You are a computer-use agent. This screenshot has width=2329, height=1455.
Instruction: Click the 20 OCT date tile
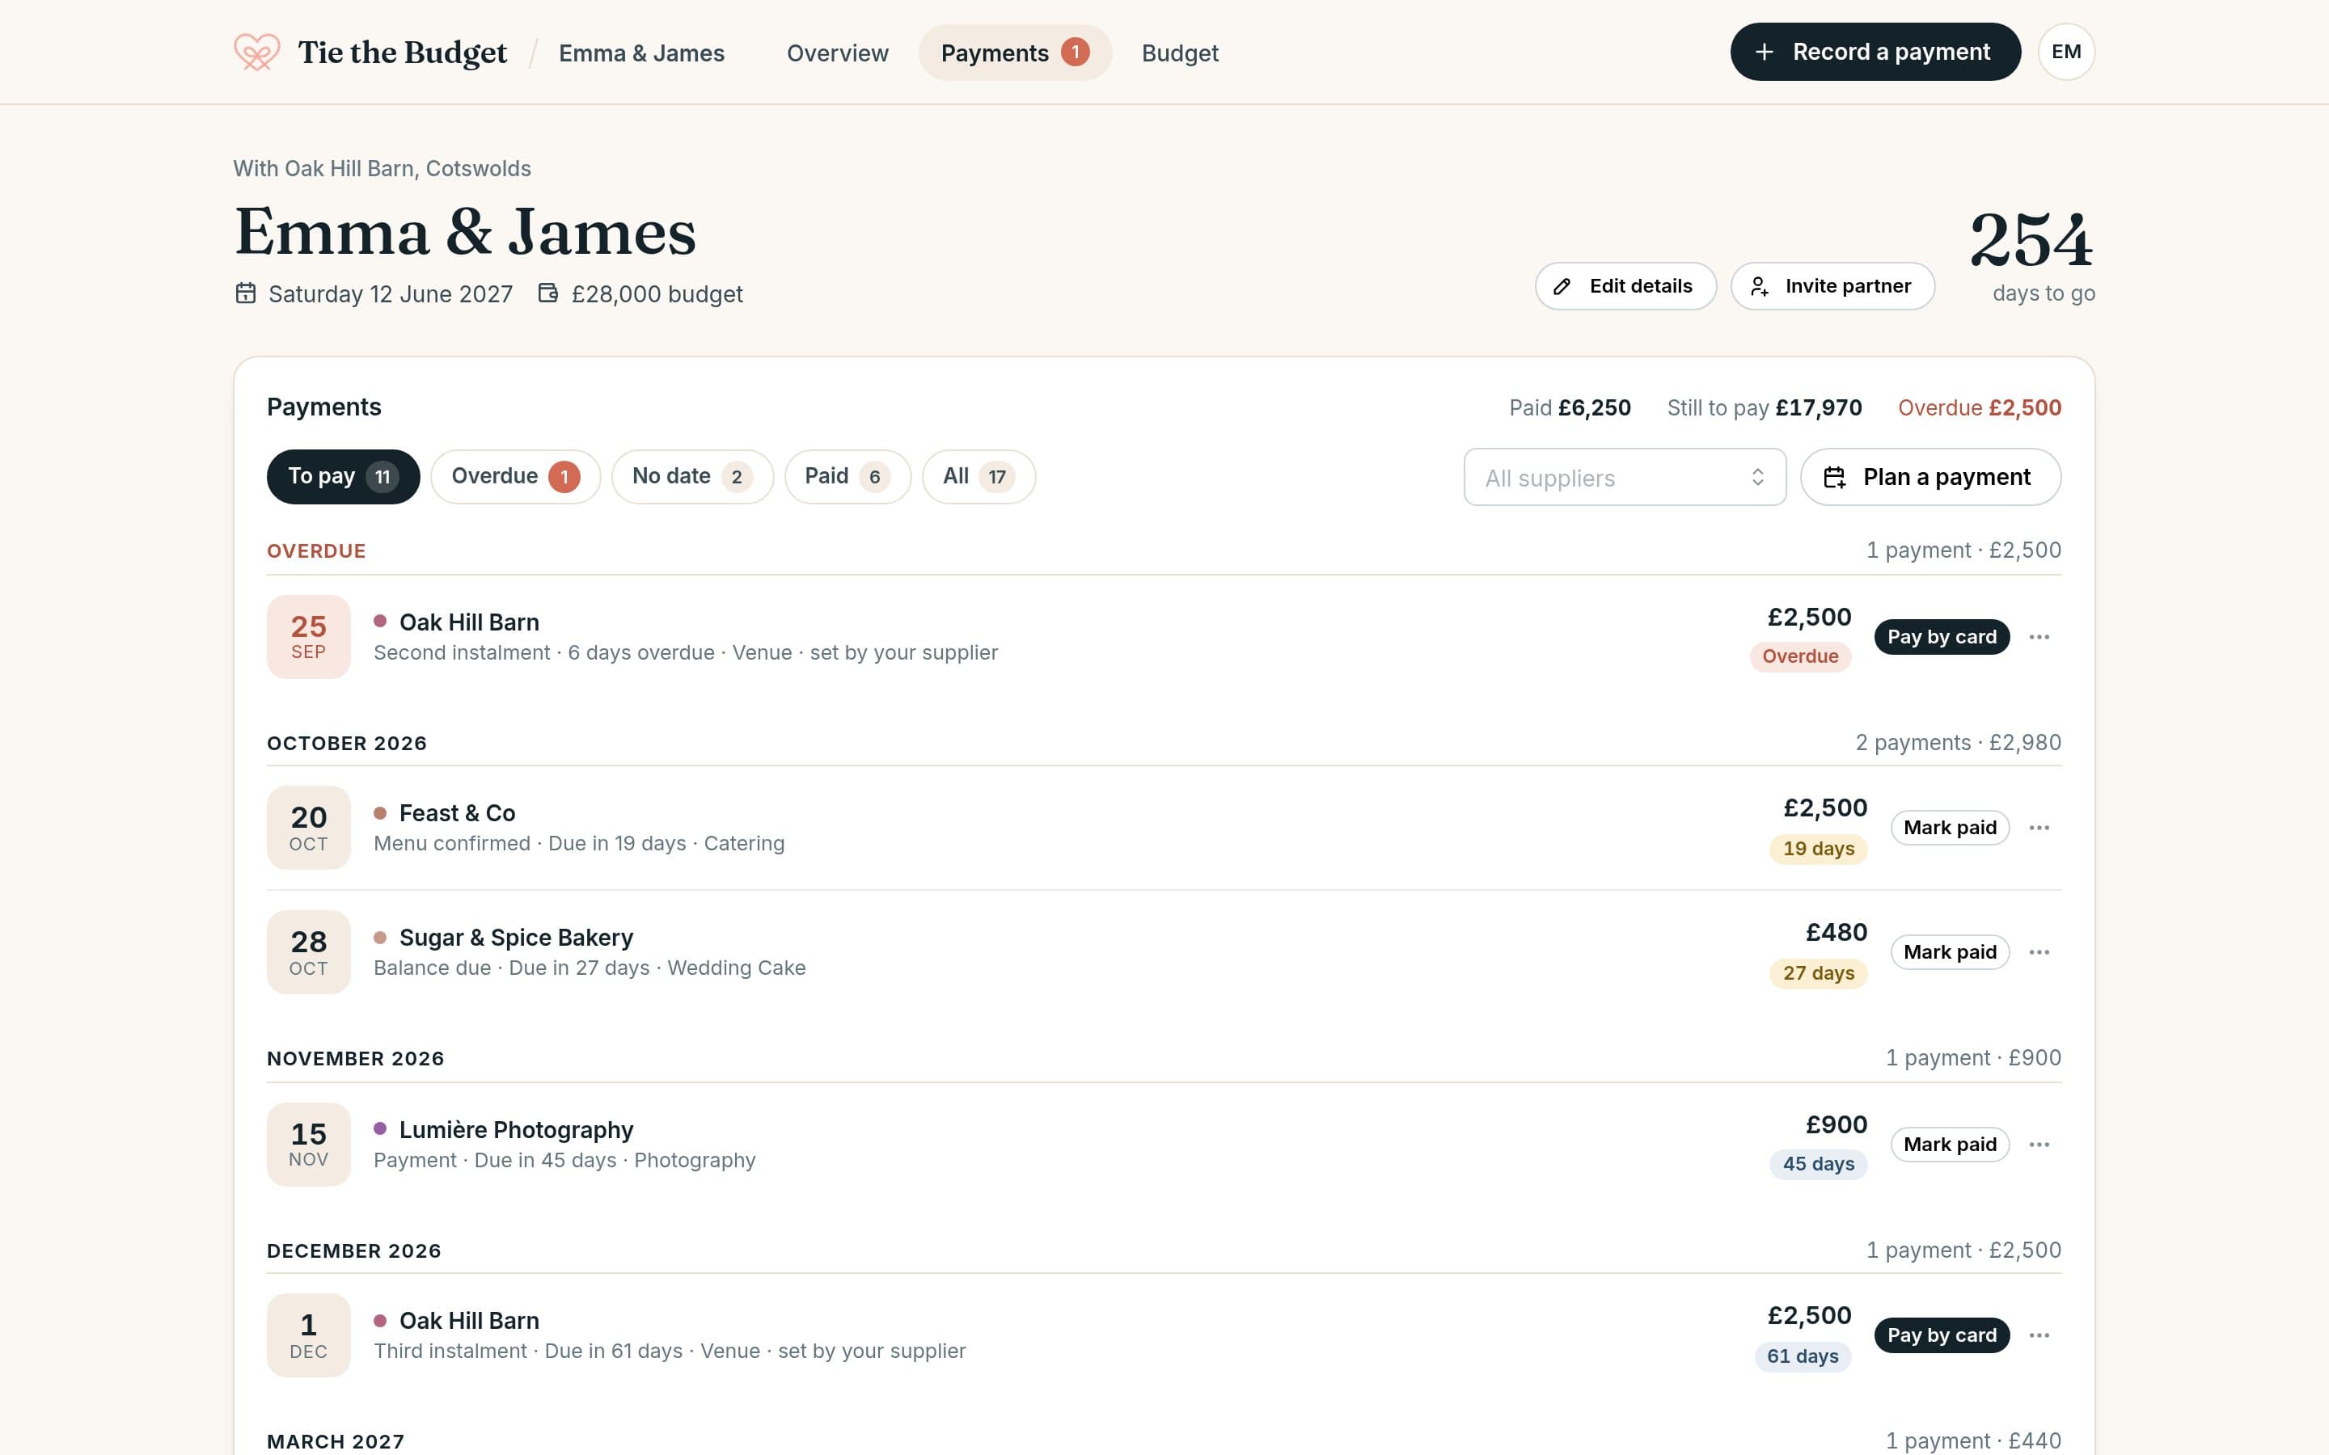pyautogui.click(x=309, y=828)
